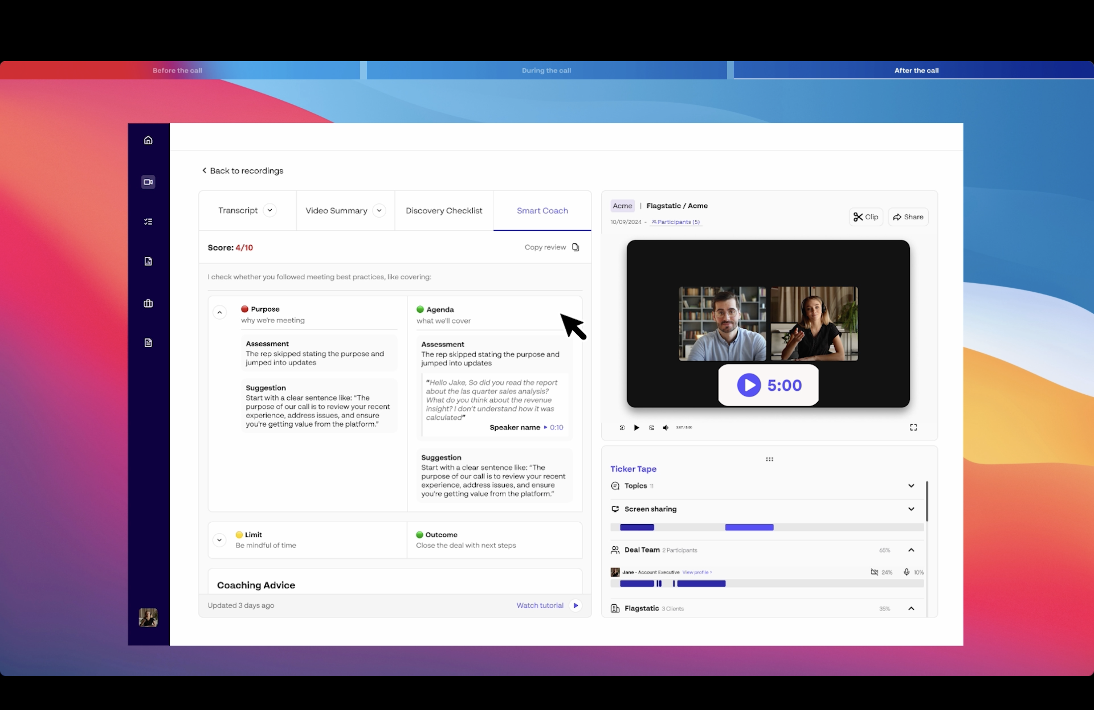Copy the review using the copy icon
The image size is (1094, 710).
click(576, 247)
